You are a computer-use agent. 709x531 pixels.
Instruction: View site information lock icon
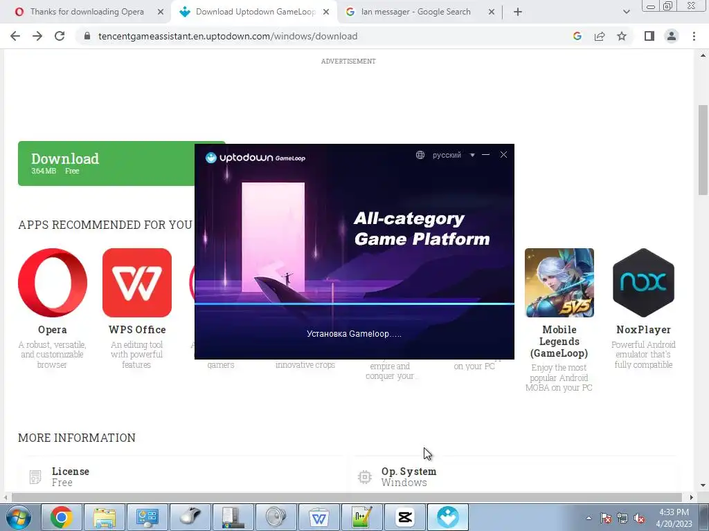[x=87, y=36]
